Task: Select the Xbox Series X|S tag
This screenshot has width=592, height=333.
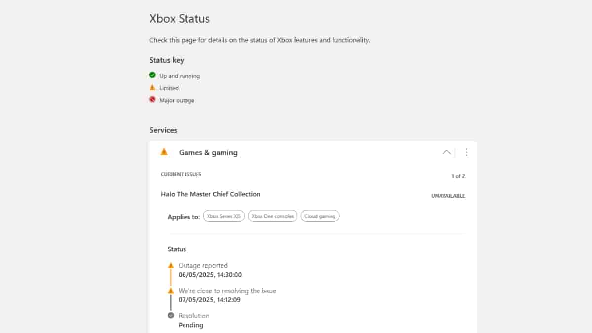Action: [x=224, y=216]
